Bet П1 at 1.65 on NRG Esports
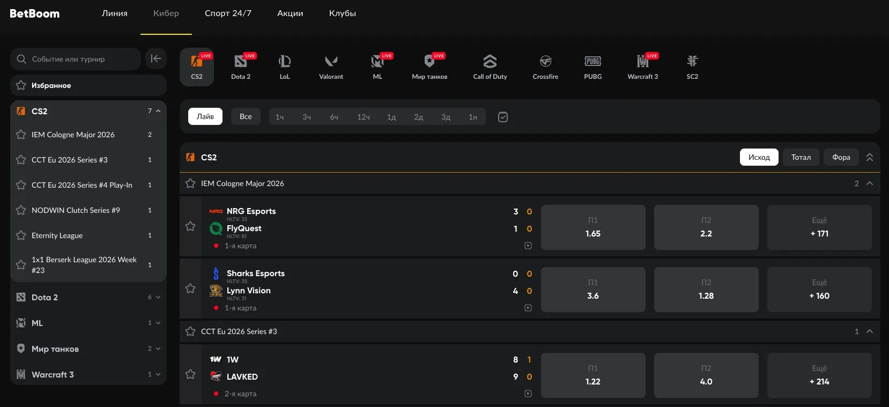This screenshot has width=889, height=407. [x=593, y=227]
